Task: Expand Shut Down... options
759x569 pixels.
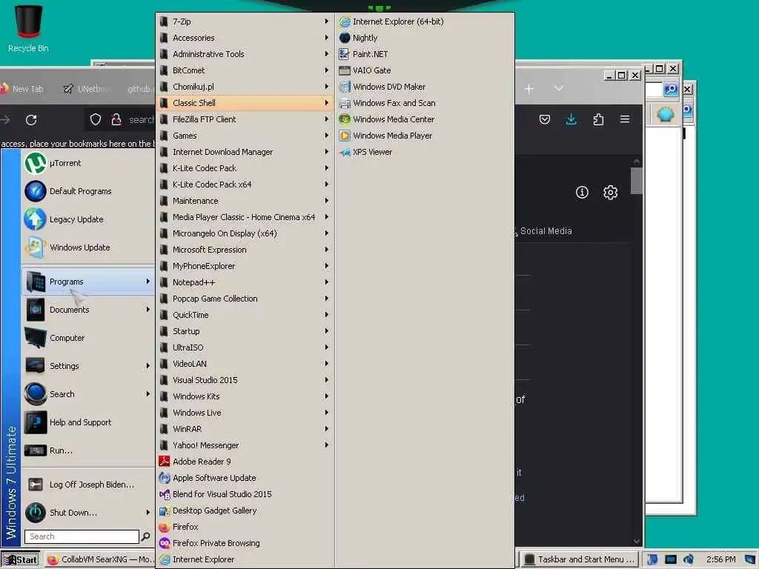Action: pos(88,513)
